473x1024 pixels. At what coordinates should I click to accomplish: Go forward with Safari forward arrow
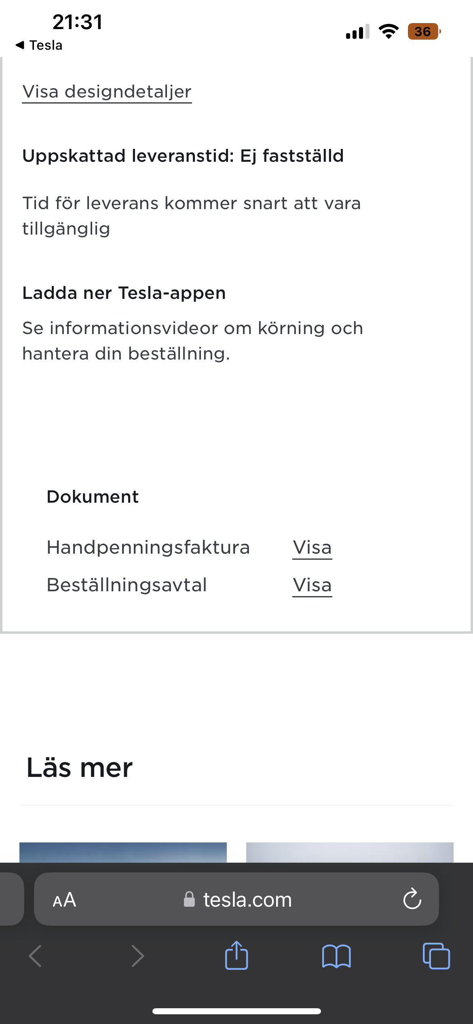[137, 956]
